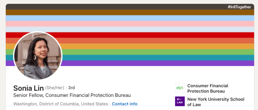Click the green banner stripe
The width and height of the screenshot is (258, 110).
tap(158, 52)
